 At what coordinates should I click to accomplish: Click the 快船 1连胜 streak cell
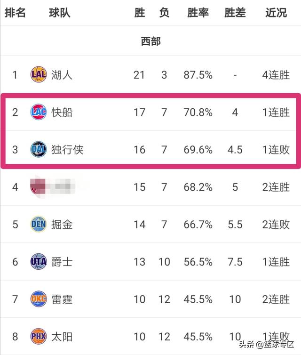pyautogui.click(x=276, y=113)
